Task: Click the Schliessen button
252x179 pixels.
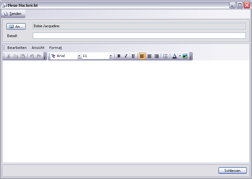Action: [x=232, y=171]
